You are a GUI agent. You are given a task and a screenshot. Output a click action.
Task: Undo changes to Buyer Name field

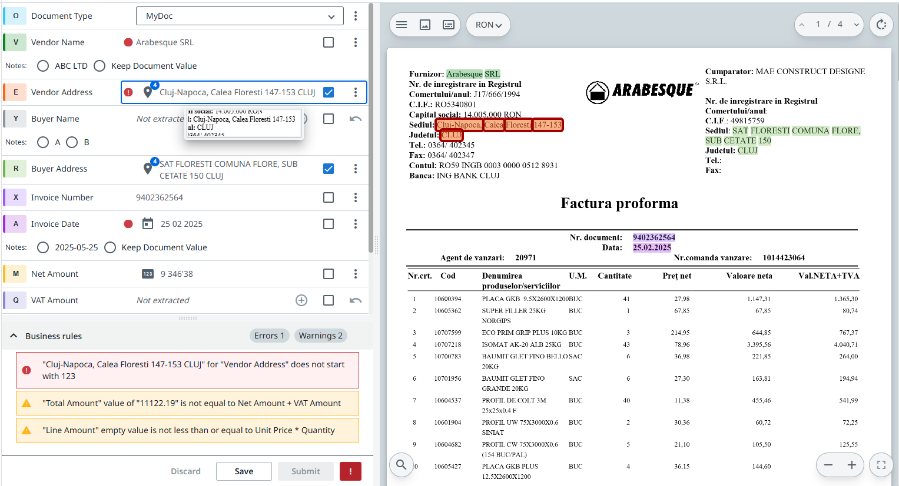[x=356, y=119]
